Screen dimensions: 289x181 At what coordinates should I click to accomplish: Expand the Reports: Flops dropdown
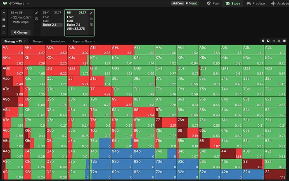84,41
